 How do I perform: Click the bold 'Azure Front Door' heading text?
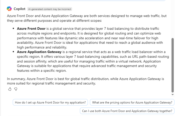[31, 29]
